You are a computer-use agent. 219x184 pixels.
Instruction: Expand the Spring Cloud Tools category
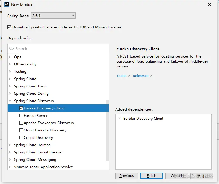click(10, 86)
